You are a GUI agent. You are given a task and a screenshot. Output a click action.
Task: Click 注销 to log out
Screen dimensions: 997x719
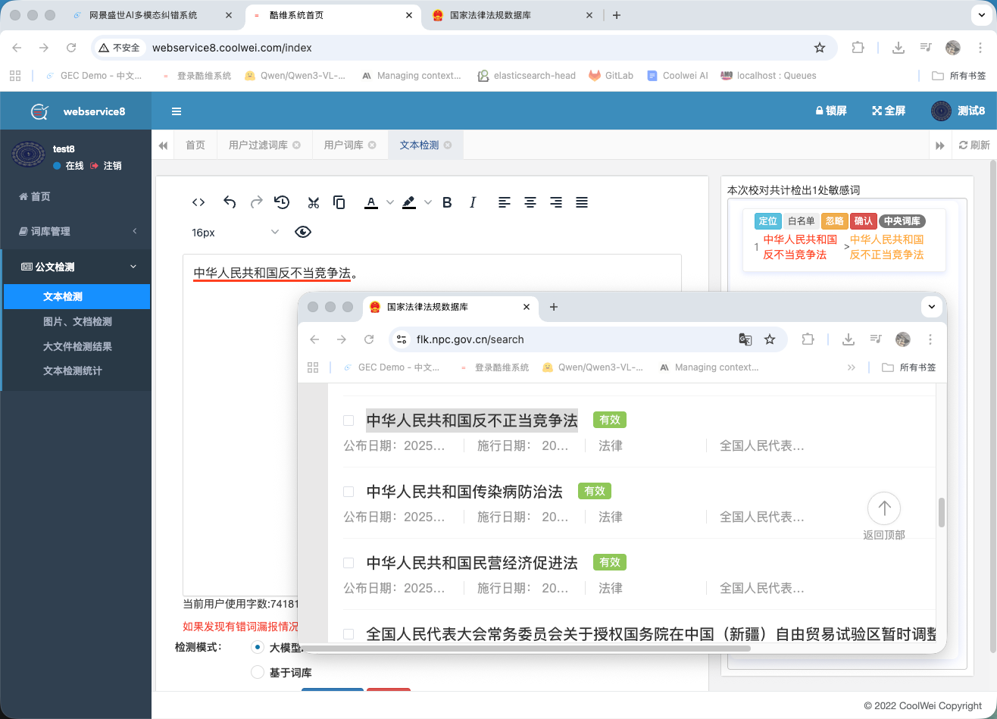tap(106, 165)
